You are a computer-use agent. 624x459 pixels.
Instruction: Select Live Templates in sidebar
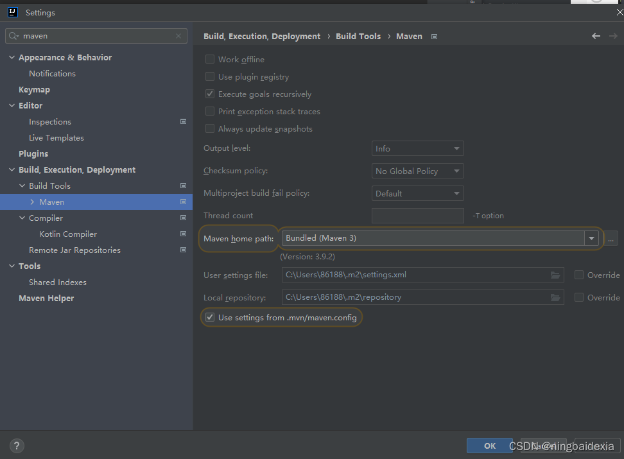[x=56, y=138]
